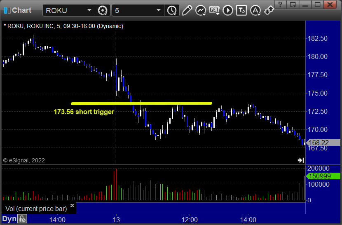
Task: Open the alerts A circle icon
Action: pos(255,10)
